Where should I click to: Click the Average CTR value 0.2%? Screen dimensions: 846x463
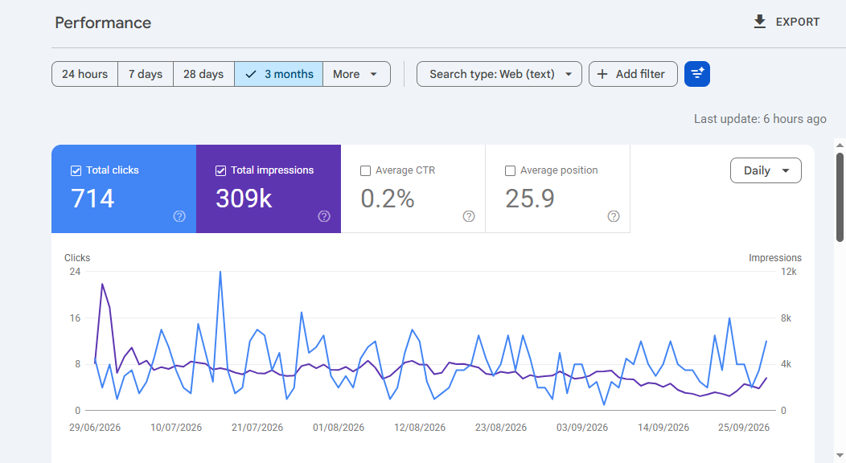(388, 199)
